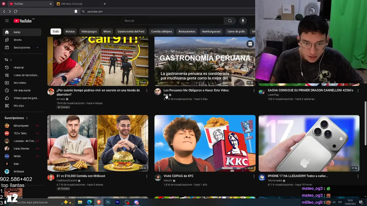Close the YouTube browser tab
367x206 pixels.
(50, 4)
